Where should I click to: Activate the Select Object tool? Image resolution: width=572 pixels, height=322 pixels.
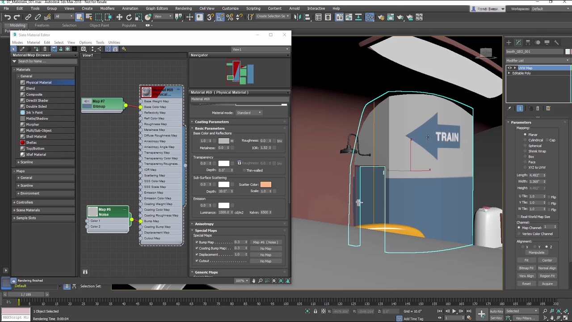tap(80, 17)
